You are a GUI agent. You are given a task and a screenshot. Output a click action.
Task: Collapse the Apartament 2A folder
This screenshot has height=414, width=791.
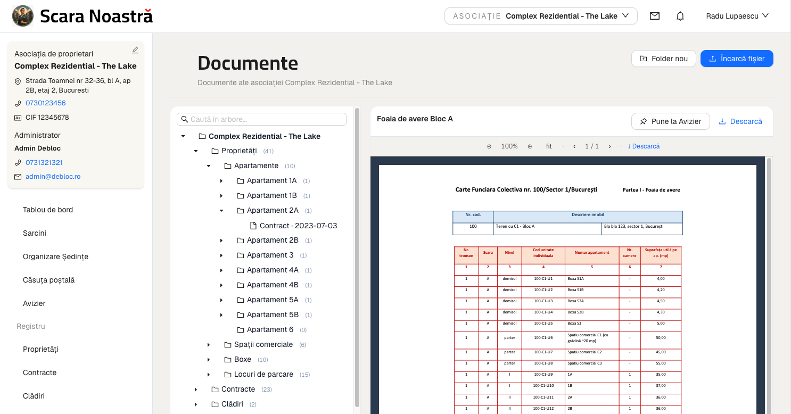221,211
